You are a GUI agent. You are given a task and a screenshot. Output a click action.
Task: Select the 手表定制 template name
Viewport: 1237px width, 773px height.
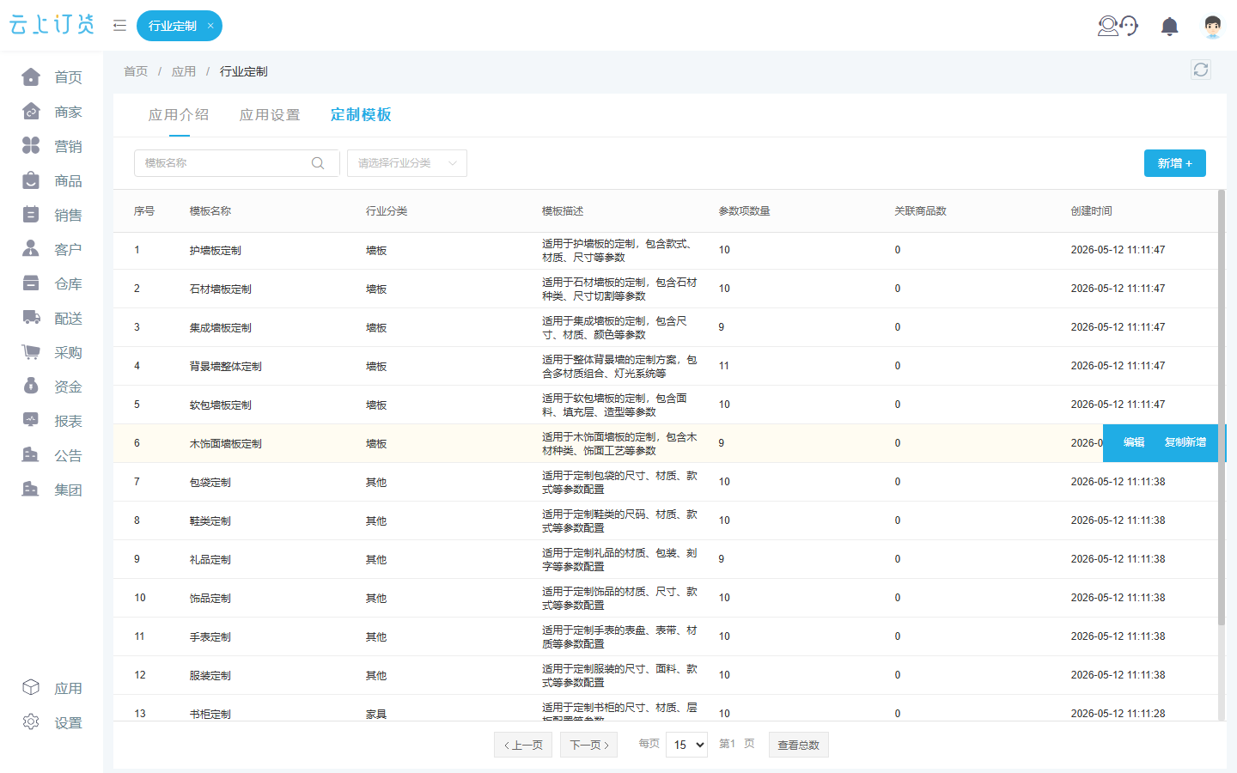(x=210, y=637)
